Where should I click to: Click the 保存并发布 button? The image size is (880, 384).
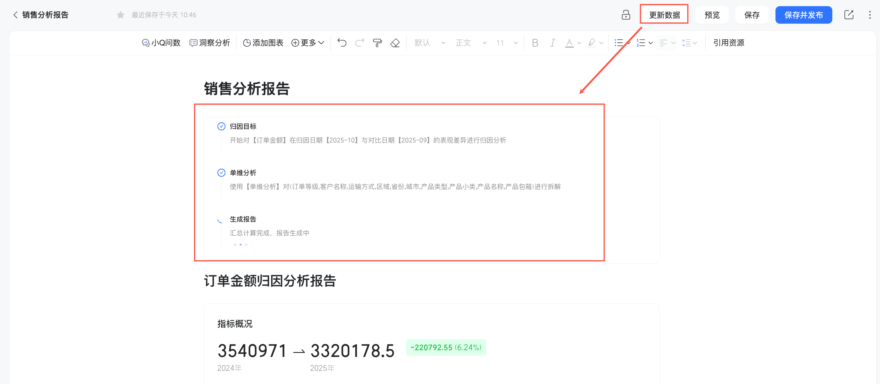803,15
